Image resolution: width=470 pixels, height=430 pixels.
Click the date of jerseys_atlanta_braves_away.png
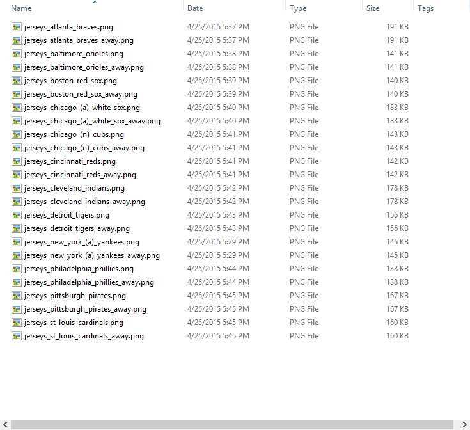218,40
